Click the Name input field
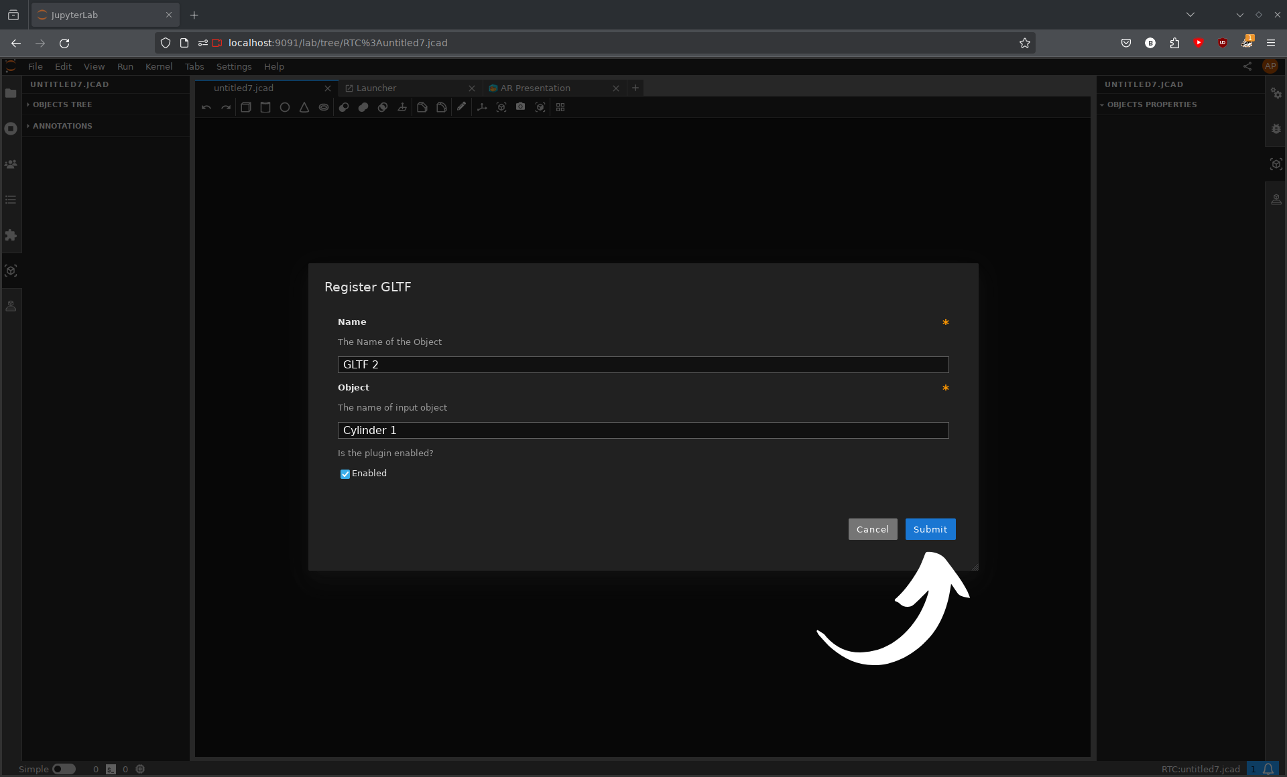The image size is (1287, 777). (643, 364)
